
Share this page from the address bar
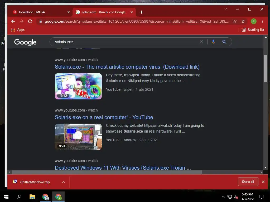[x=234, y=21]
